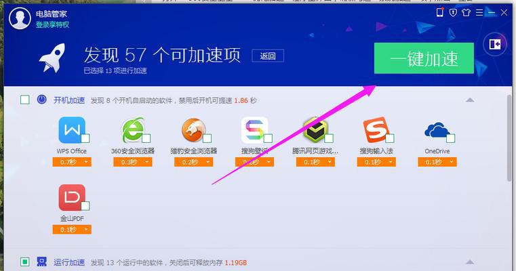
Task: Check the 搜狗壁纸 item checkbox
Action: click(268, 138)
